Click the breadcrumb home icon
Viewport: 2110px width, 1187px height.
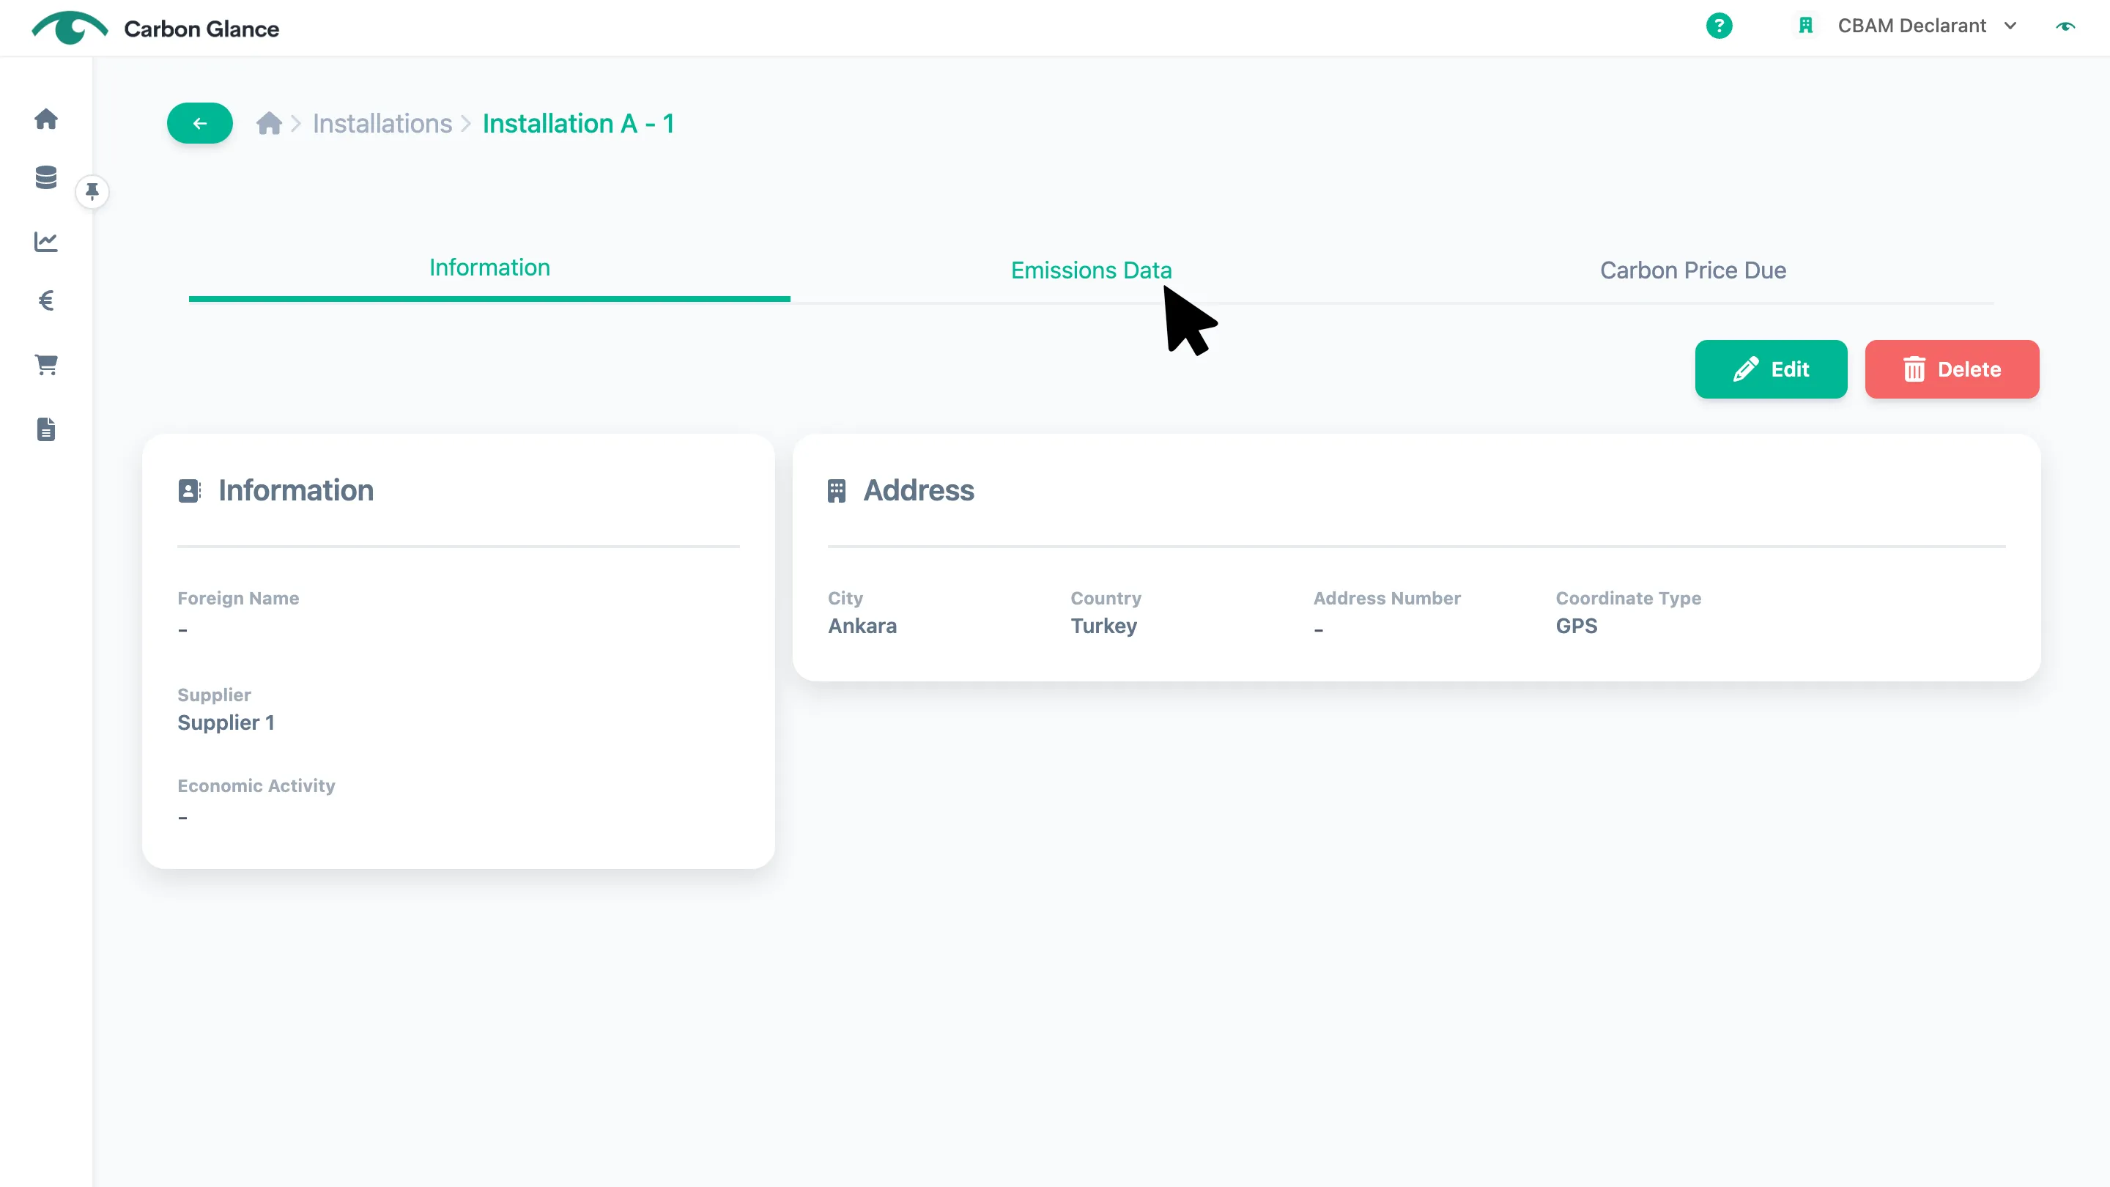point(269,123)
